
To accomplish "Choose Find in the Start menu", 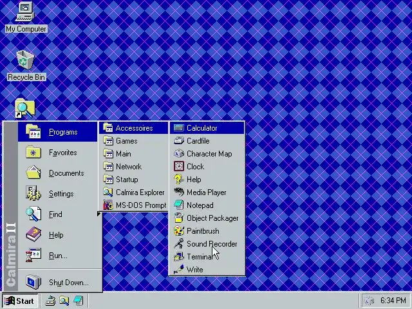I will (58, 214).
